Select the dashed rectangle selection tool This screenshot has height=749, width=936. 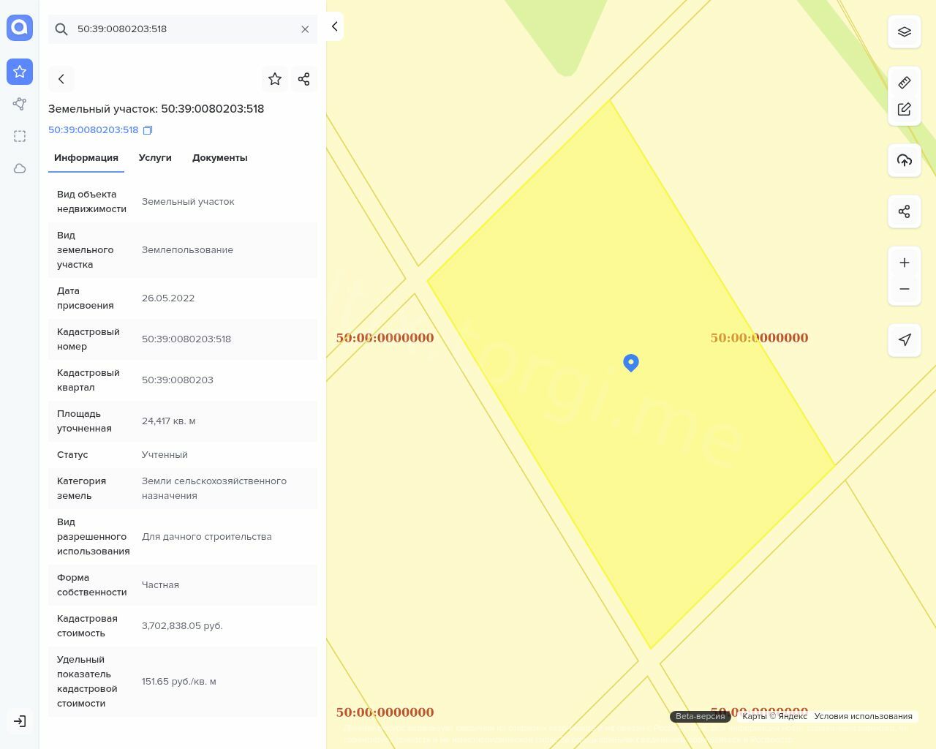click(x=20, y=136)
